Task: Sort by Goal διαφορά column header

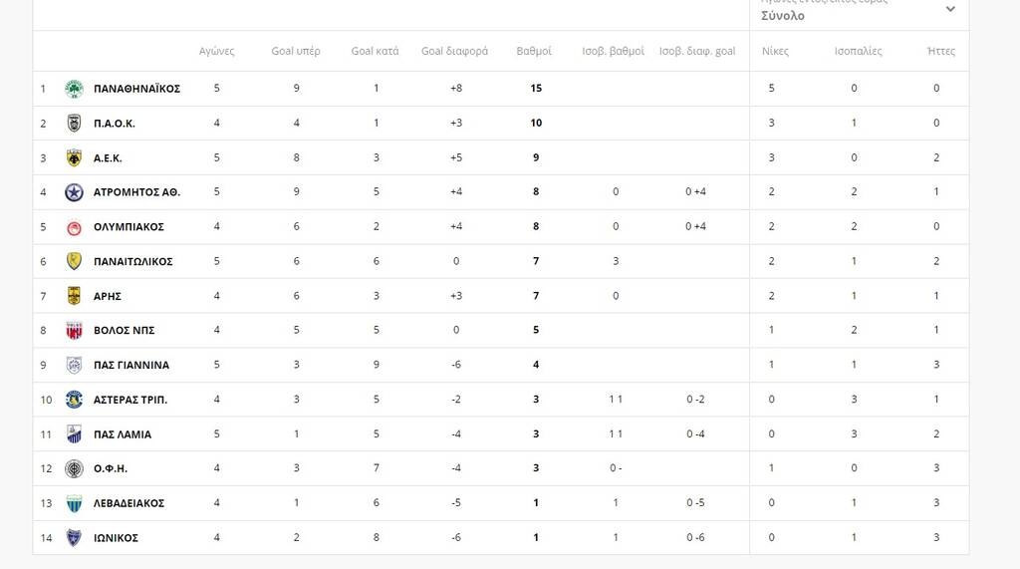Action: click(x=454, y=51)
